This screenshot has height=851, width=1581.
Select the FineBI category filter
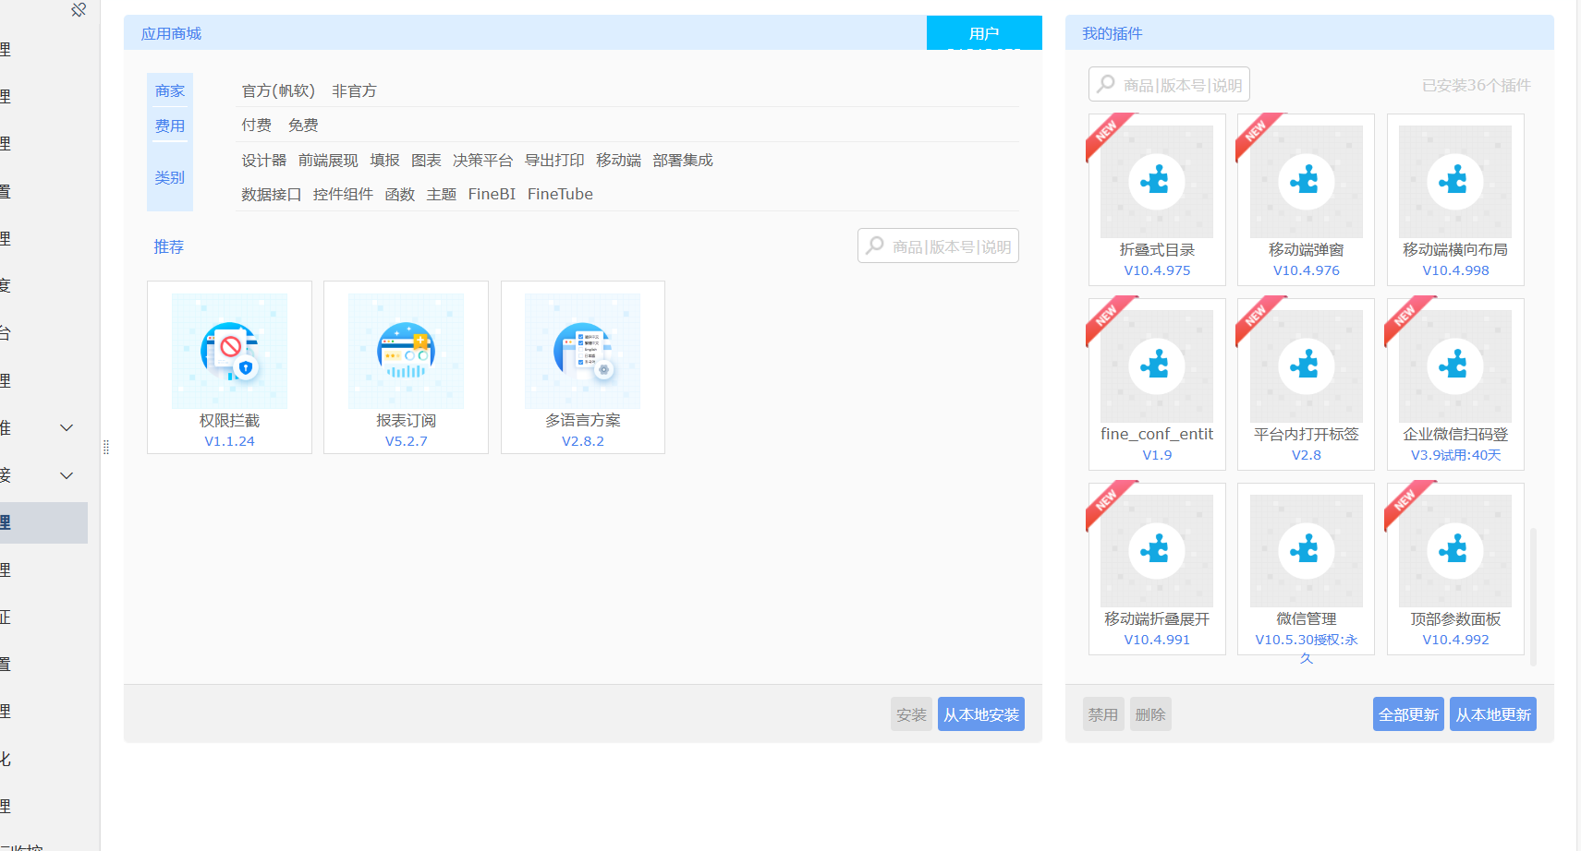(492, 194)
